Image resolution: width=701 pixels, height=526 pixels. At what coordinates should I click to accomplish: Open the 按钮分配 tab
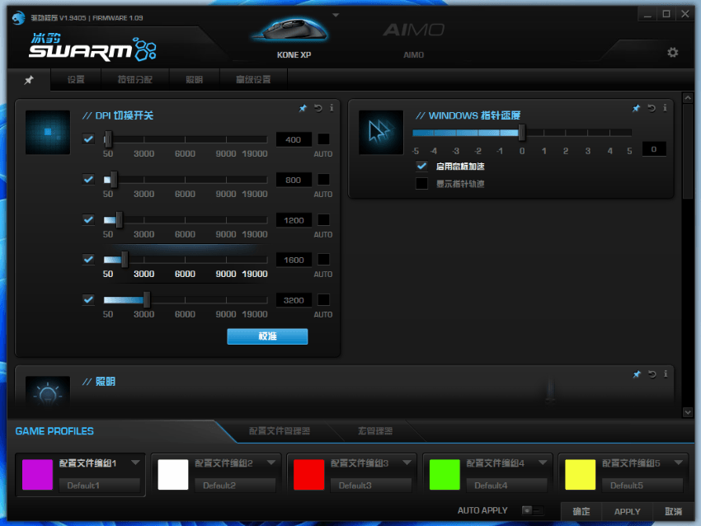(135, 79)
